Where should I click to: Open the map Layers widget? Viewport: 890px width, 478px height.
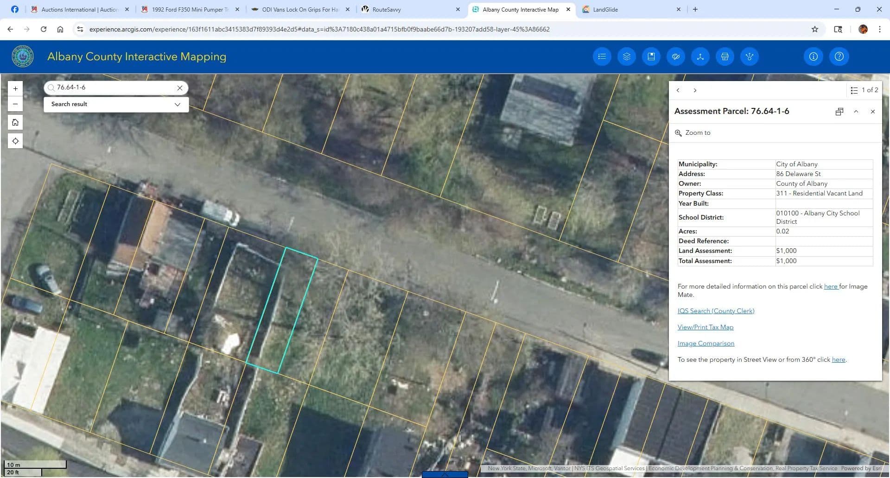(x=626, y=57)
